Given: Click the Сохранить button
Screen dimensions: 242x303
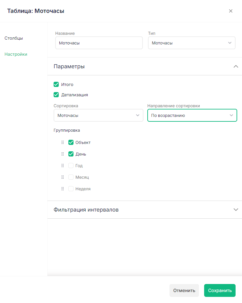Looking at the screenshot, I should [x=220, y=290].
